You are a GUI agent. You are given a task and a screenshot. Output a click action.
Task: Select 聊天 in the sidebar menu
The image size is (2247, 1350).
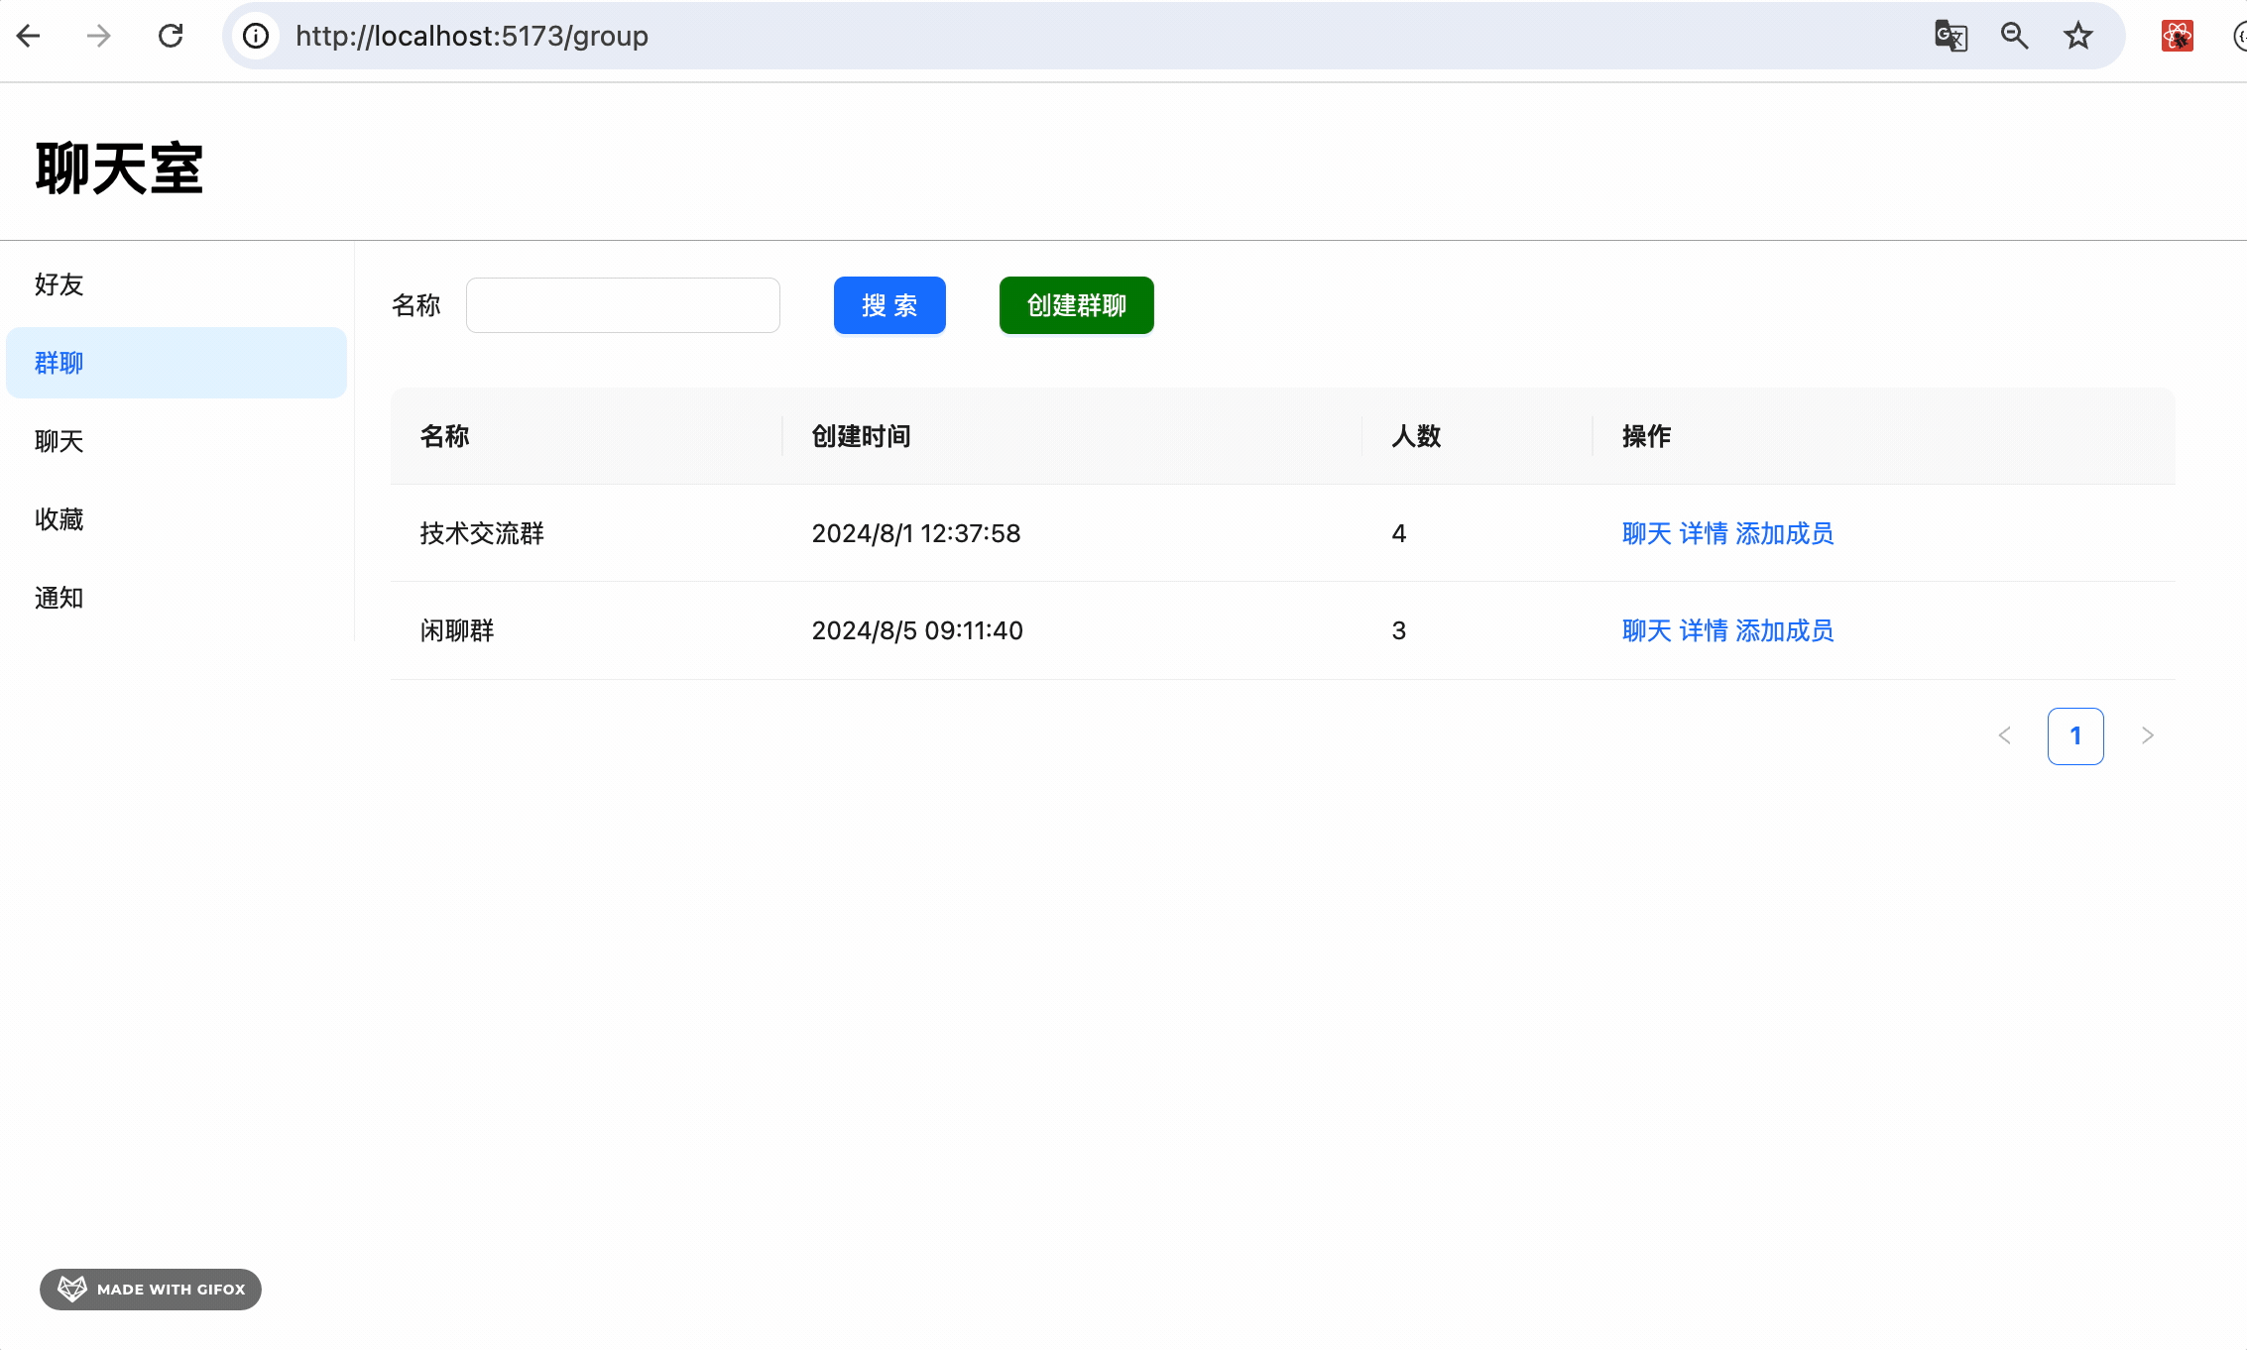coord(59,441)
